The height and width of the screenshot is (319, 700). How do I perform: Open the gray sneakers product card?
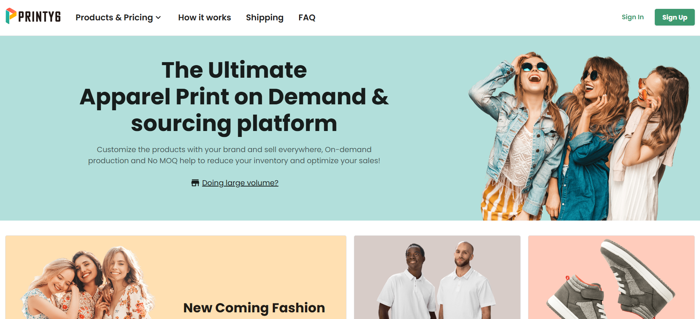click(x=611, y=277)
